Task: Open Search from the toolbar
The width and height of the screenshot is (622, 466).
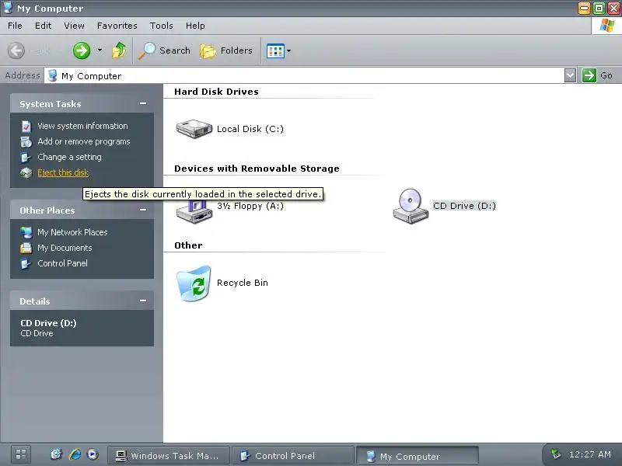Action: click(165, 50)
